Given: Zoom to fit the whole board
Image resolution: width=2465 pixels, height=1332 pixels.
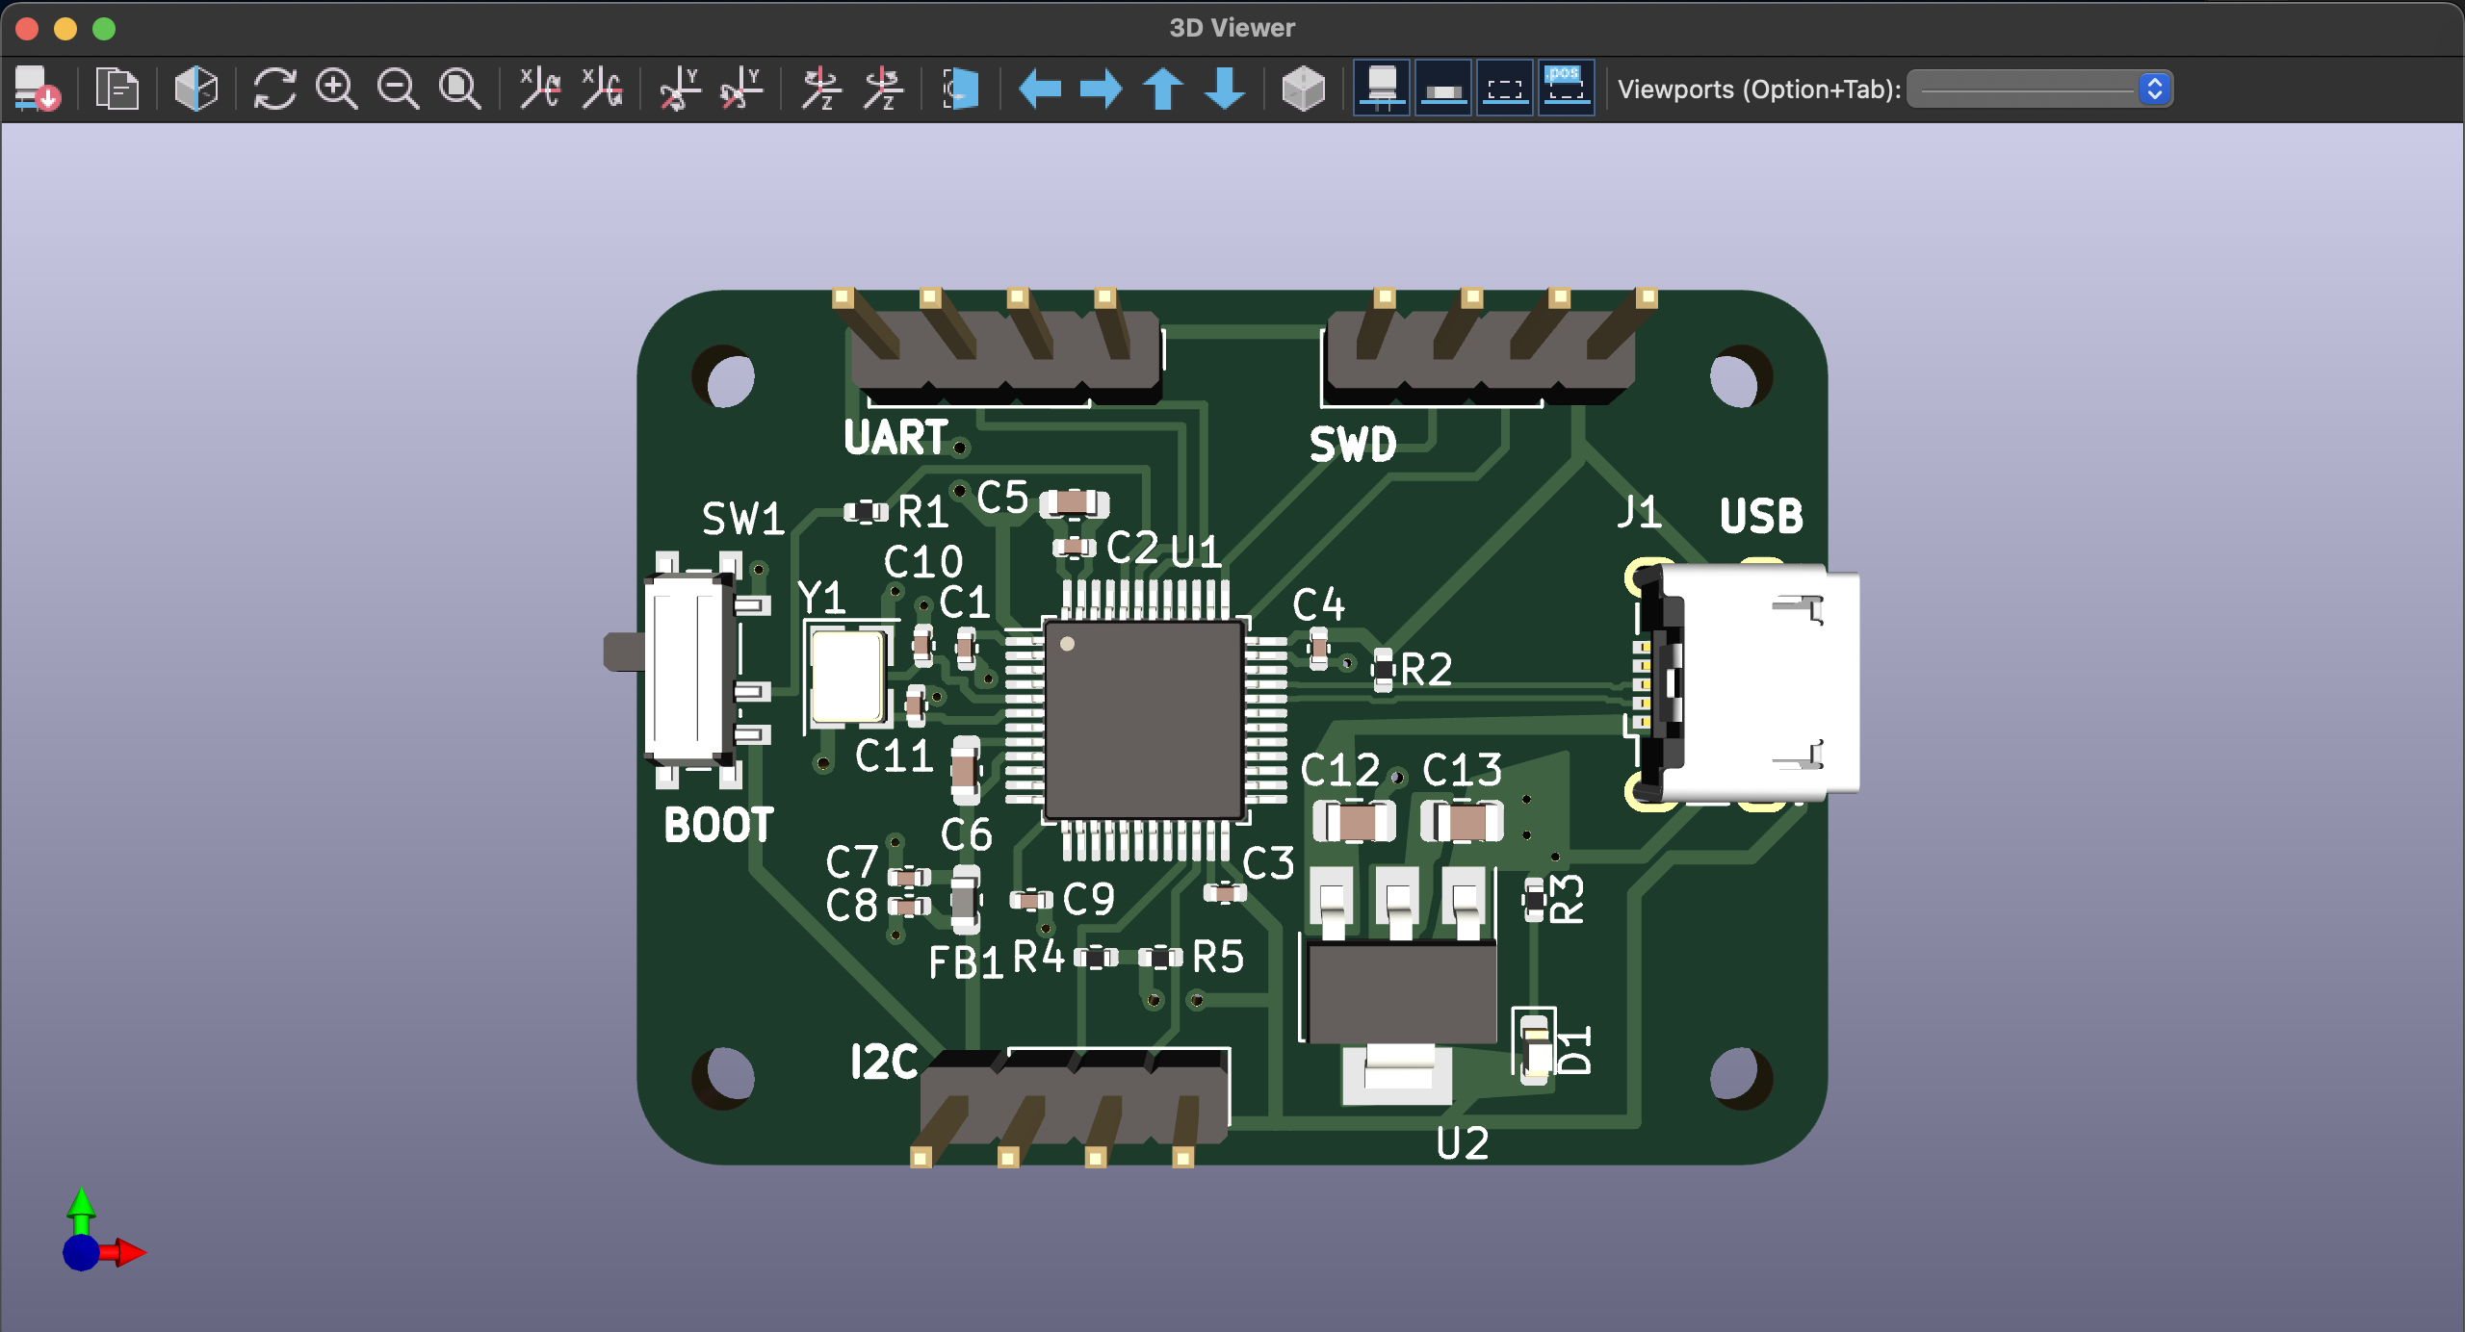Looking at the screenshot, I should (x=459, y=89).
